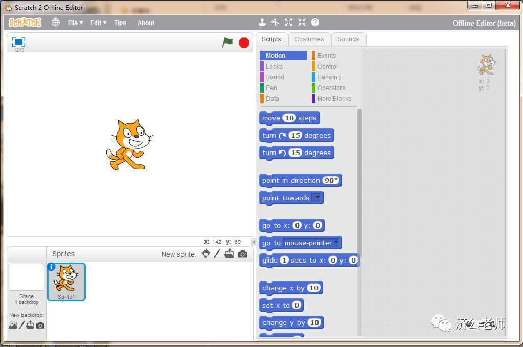
Task: Select the Grow sprite tool
Action: click(288, 23)
